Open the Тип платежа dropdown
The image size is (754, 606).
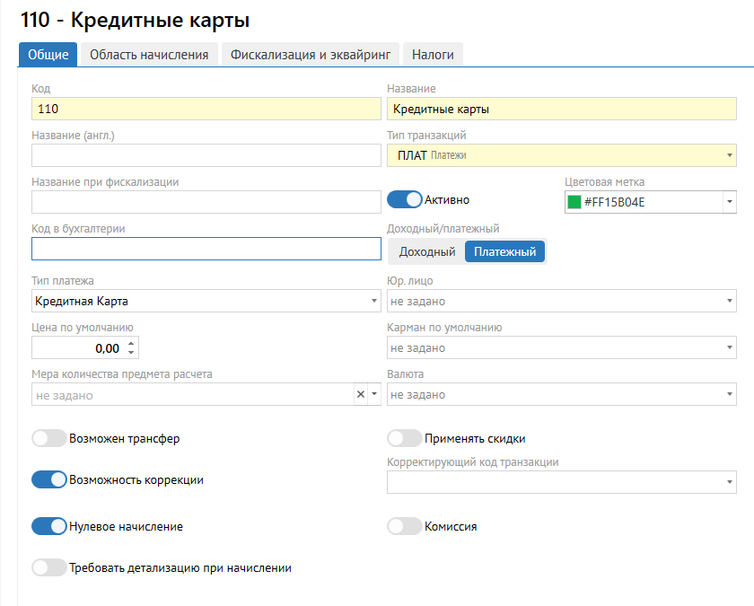pyautogui.click(x=206, y=302)
